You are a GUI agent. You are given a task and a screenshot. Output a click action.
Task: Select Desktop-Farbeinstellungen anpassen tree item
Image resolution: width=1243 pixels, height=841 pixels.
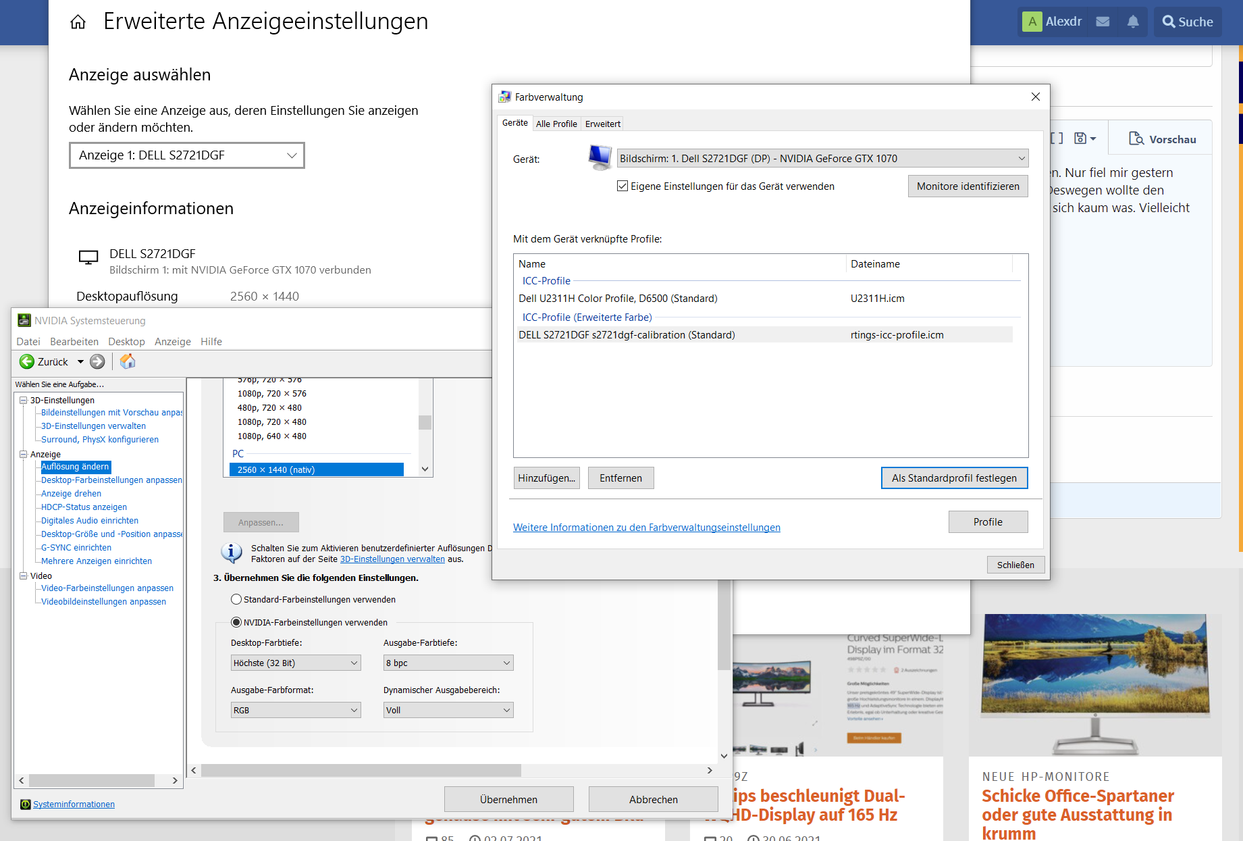click(111, 480)
